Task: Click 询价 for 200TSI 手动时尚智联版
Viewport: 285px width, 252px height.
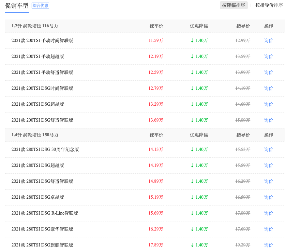Action: coord(268,41)
